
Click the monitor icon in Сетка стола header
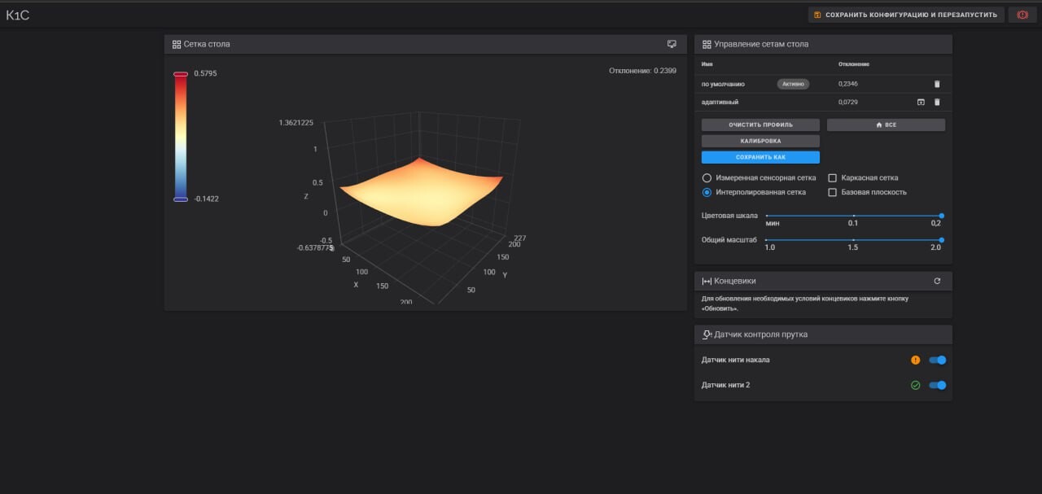672,44
